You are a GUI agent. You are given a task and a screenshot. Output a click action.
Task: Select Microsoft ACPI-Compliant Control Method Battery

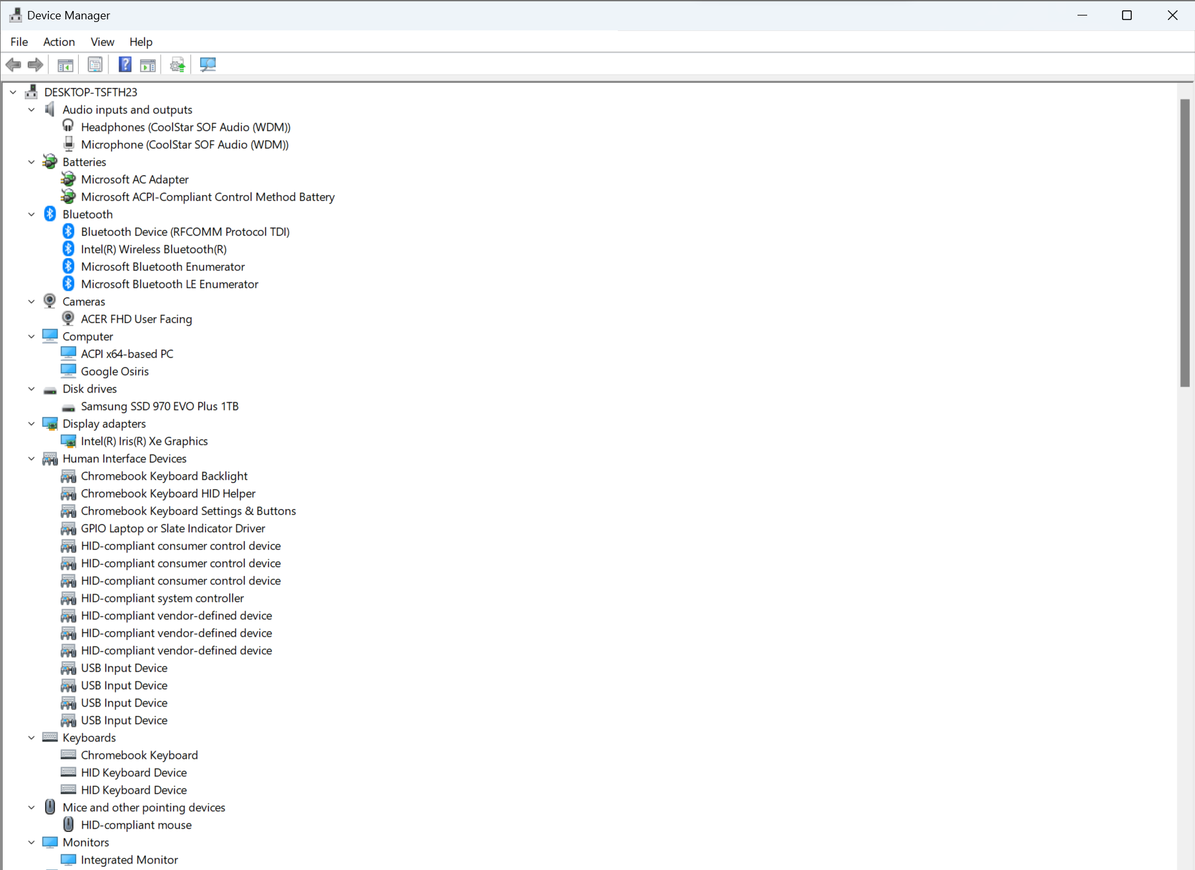(208, 197)
